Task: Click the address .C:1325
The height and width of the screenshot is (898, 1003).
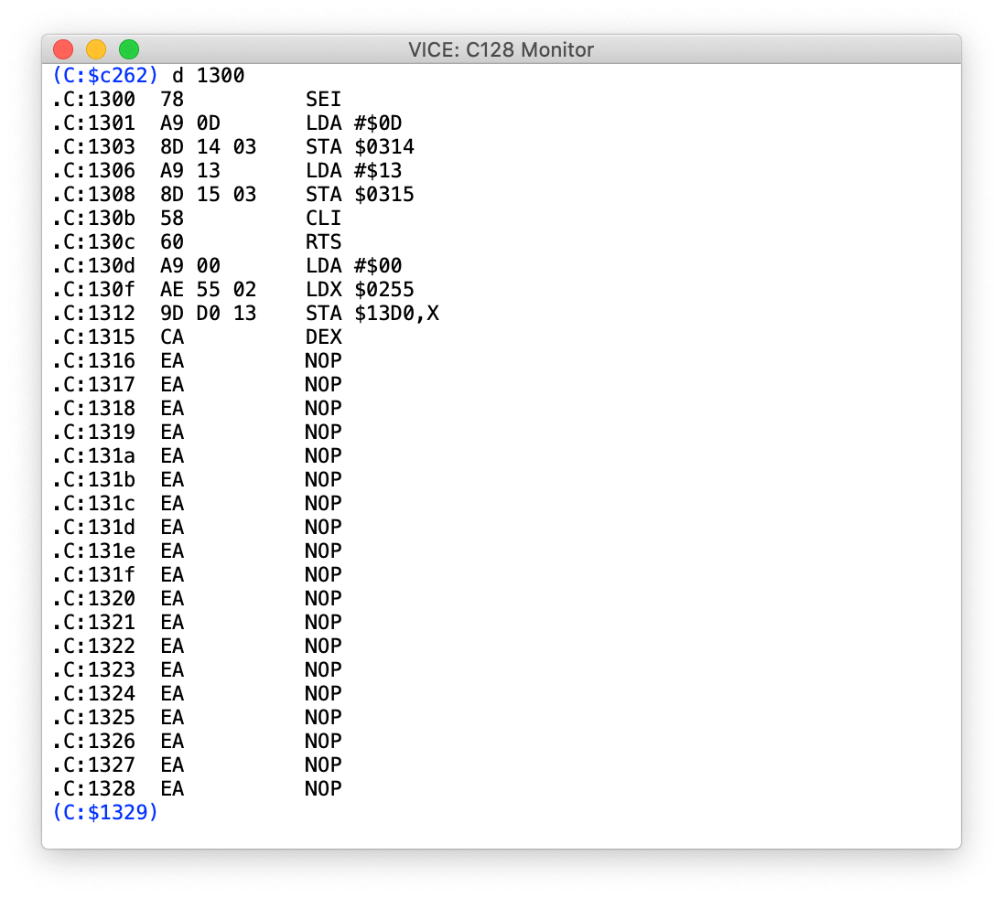Action: pos(94,717)
